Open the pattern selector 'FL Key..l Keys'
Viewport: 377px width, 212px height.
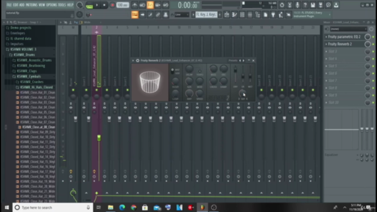point(206,15)
